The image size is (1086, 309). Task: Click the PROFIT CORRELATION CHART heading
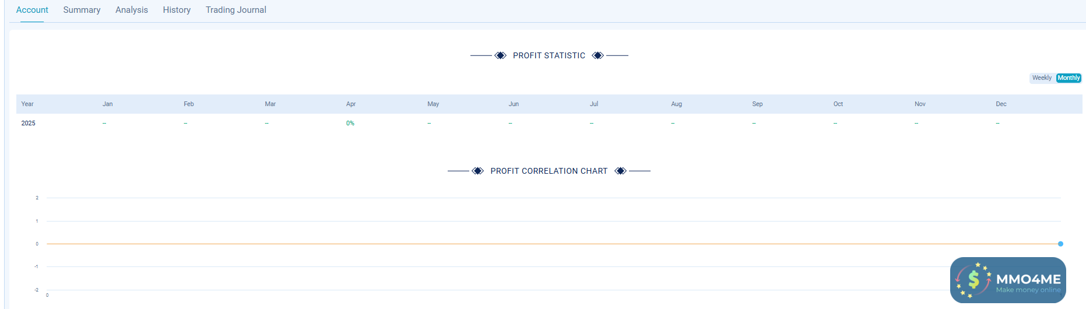[549, 171]
